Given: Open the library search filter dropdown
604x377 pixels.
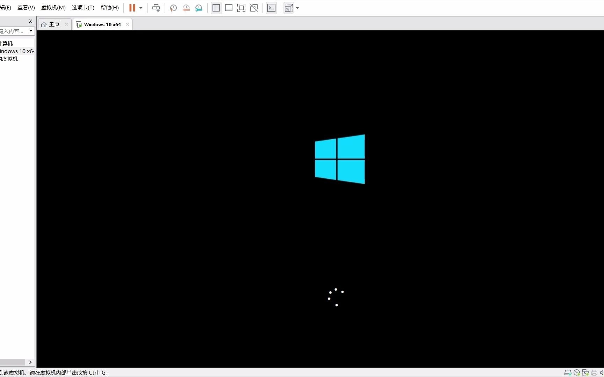Looking at the screenshot, I should 31,31.
